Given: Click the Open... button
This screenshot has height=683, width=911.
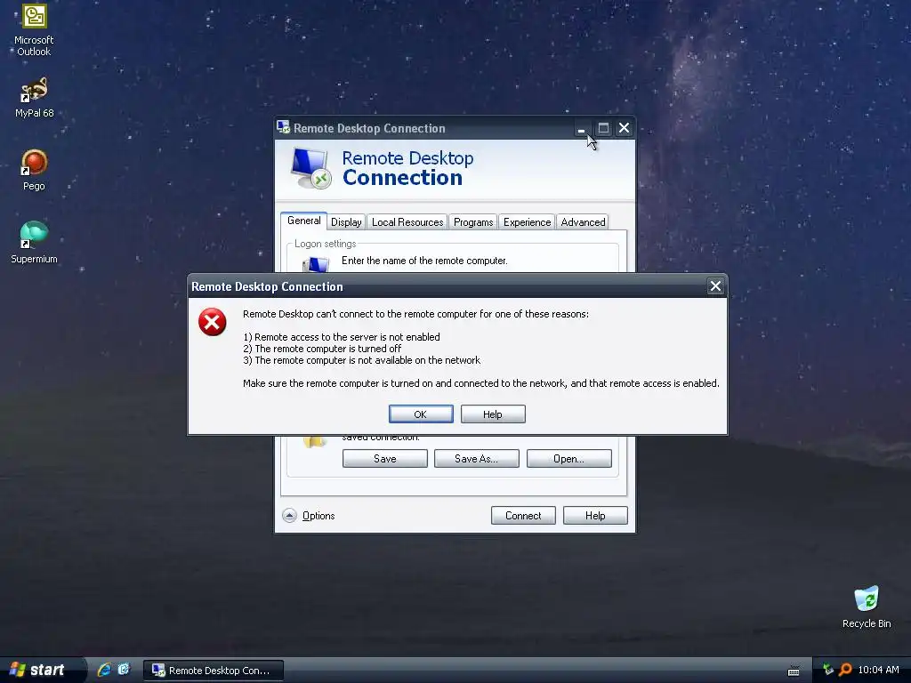Looking at the screenshot, I should coord(568,458).
